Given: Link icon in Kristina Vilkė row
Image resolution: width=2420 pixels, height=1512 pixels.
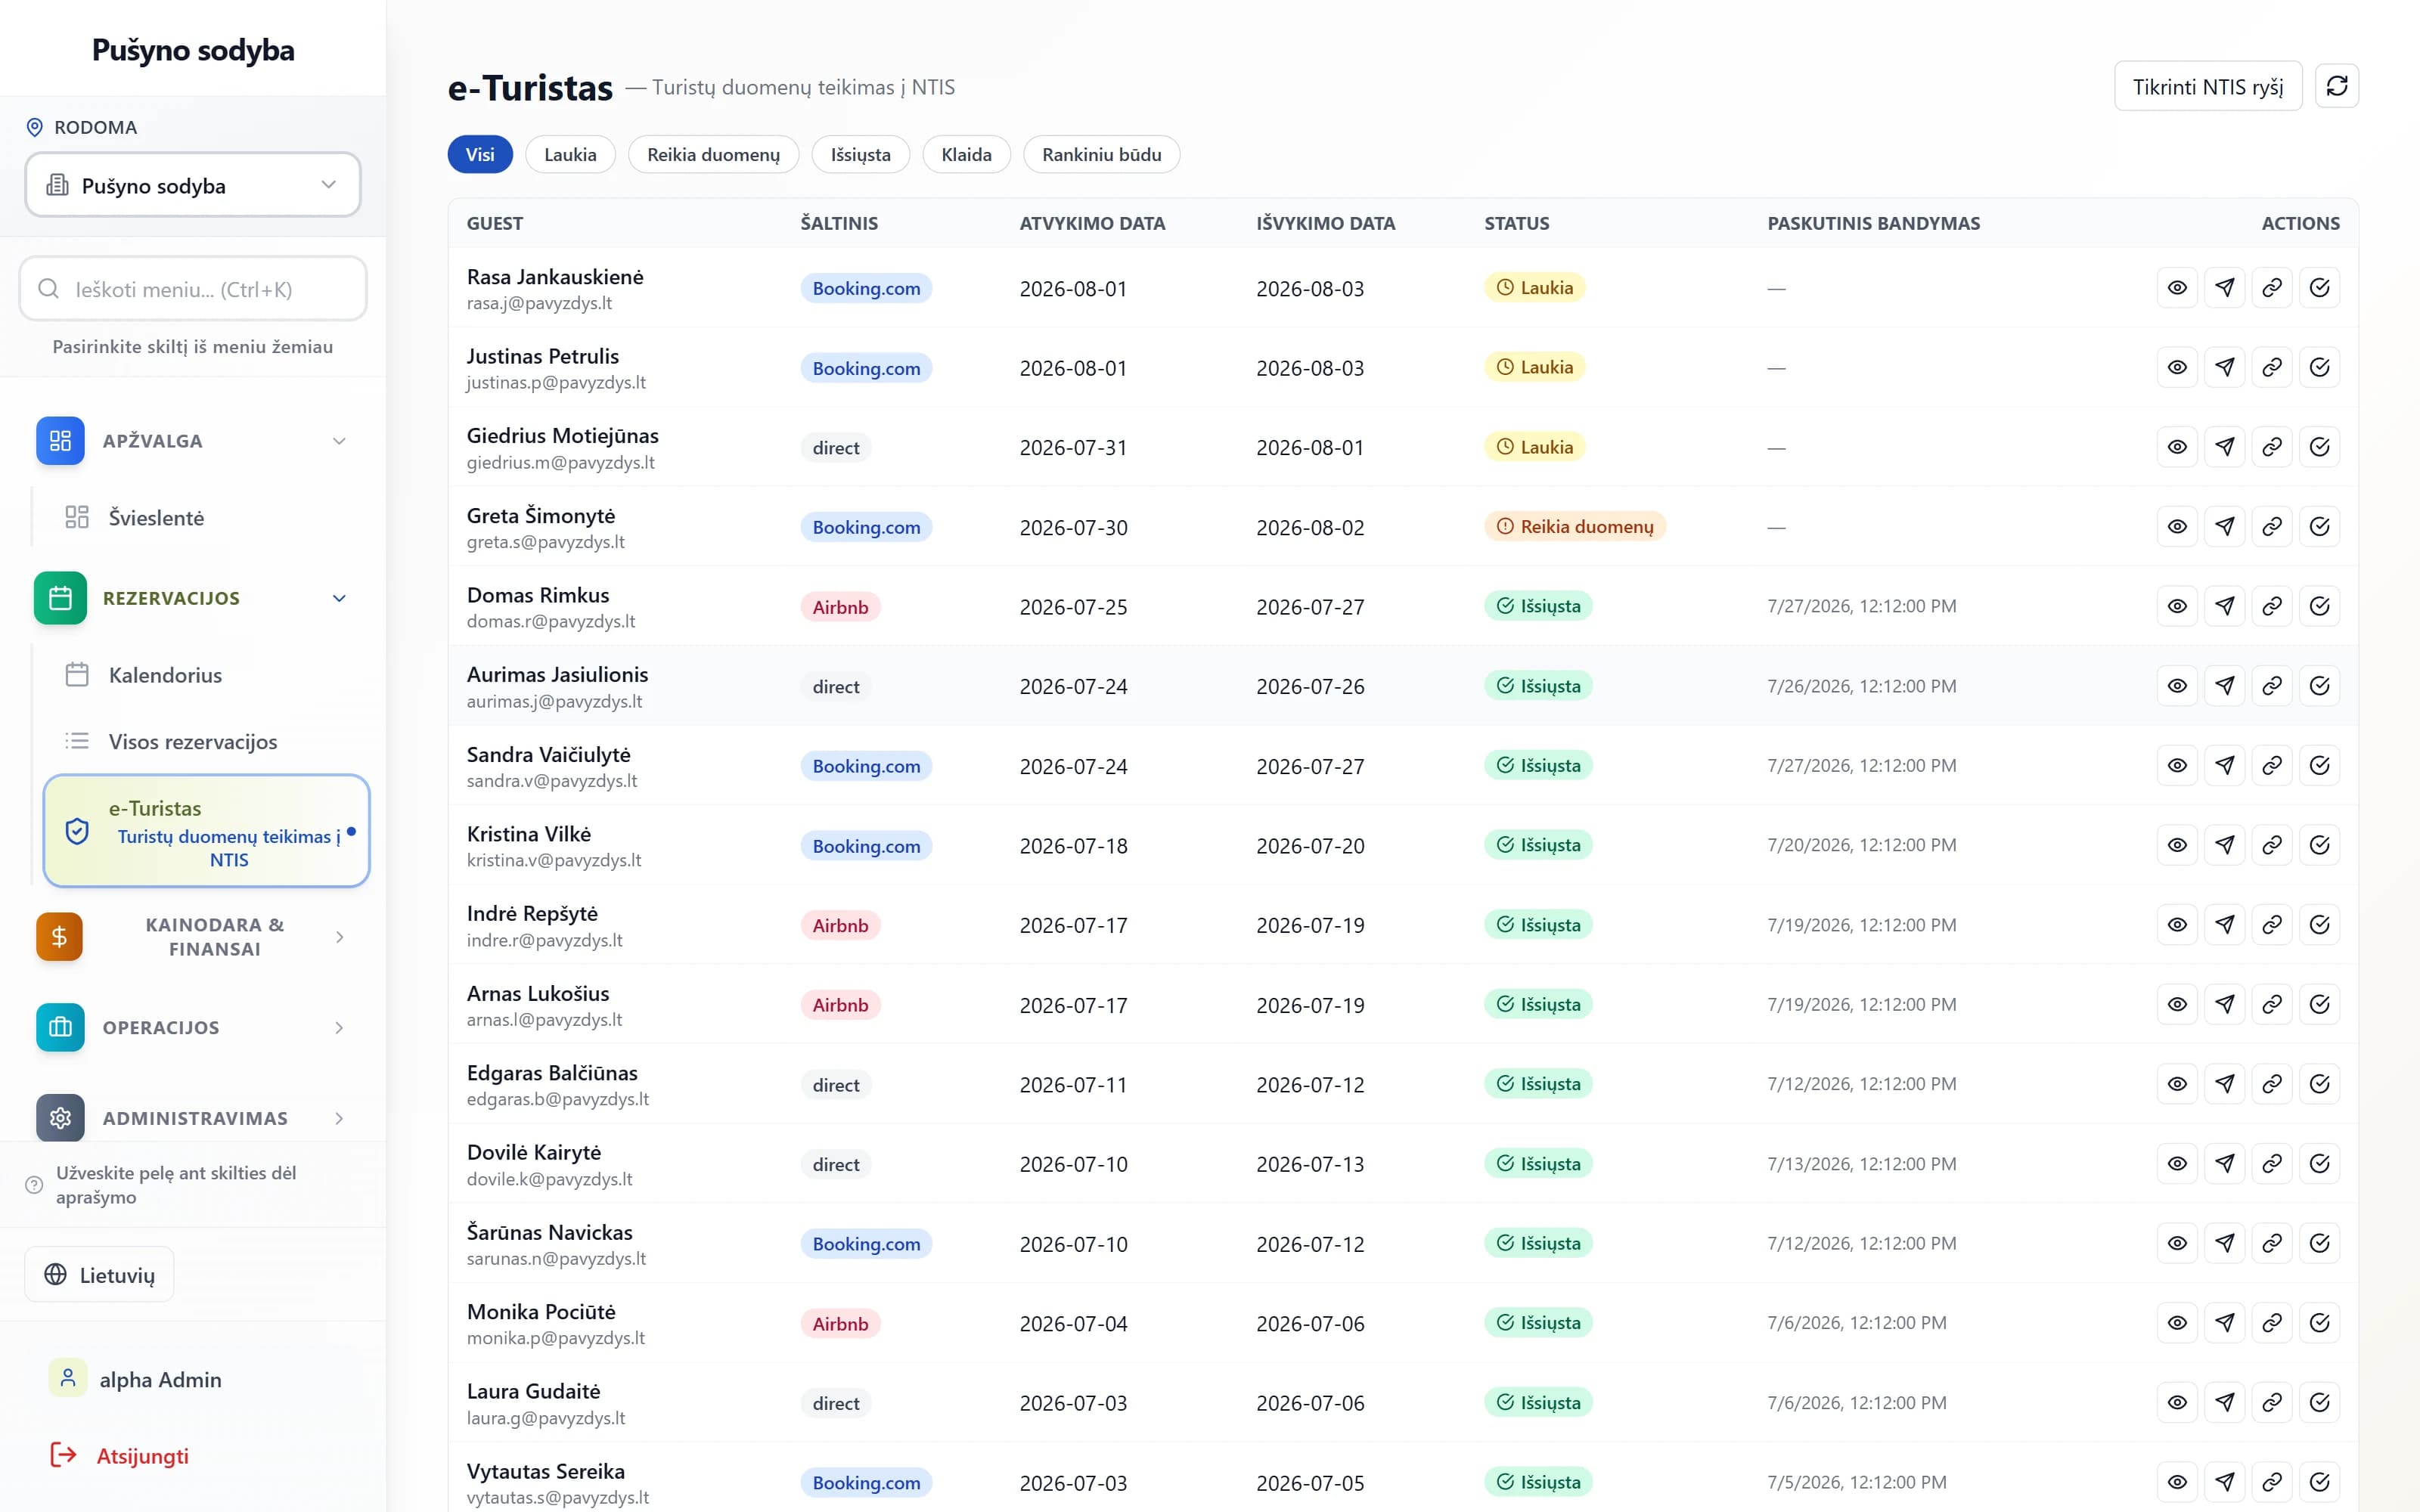Looking at the screenshot, I should (x=2272, y=845).
